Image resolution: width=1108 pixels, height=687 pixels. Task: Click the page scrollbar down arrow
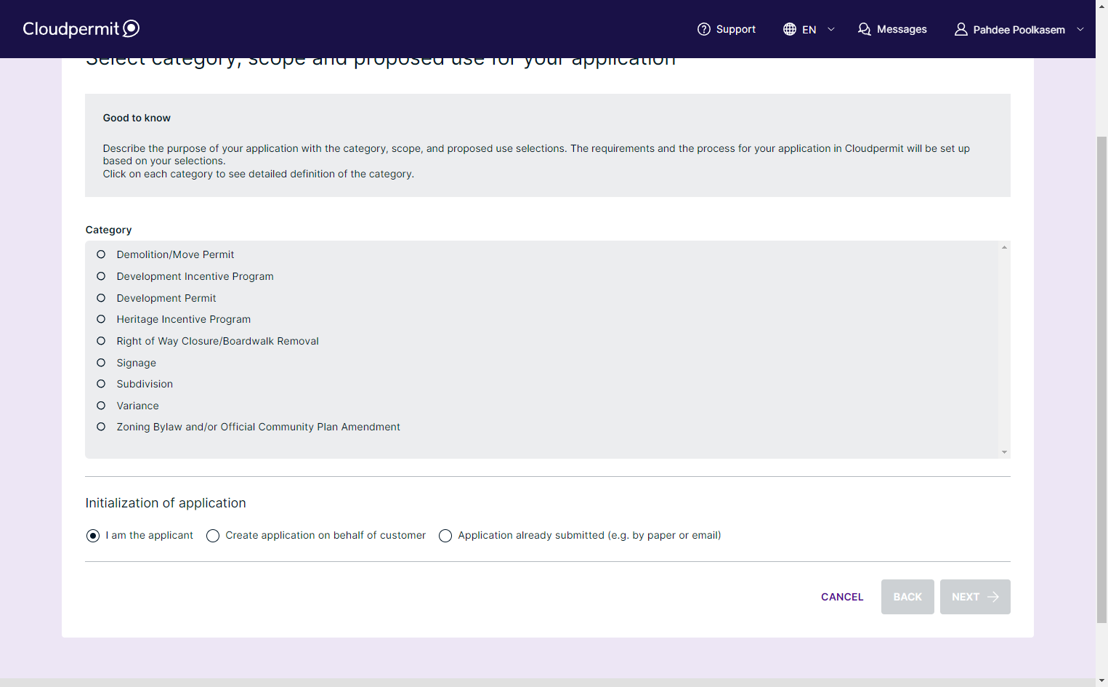(x=1101, y=681)
